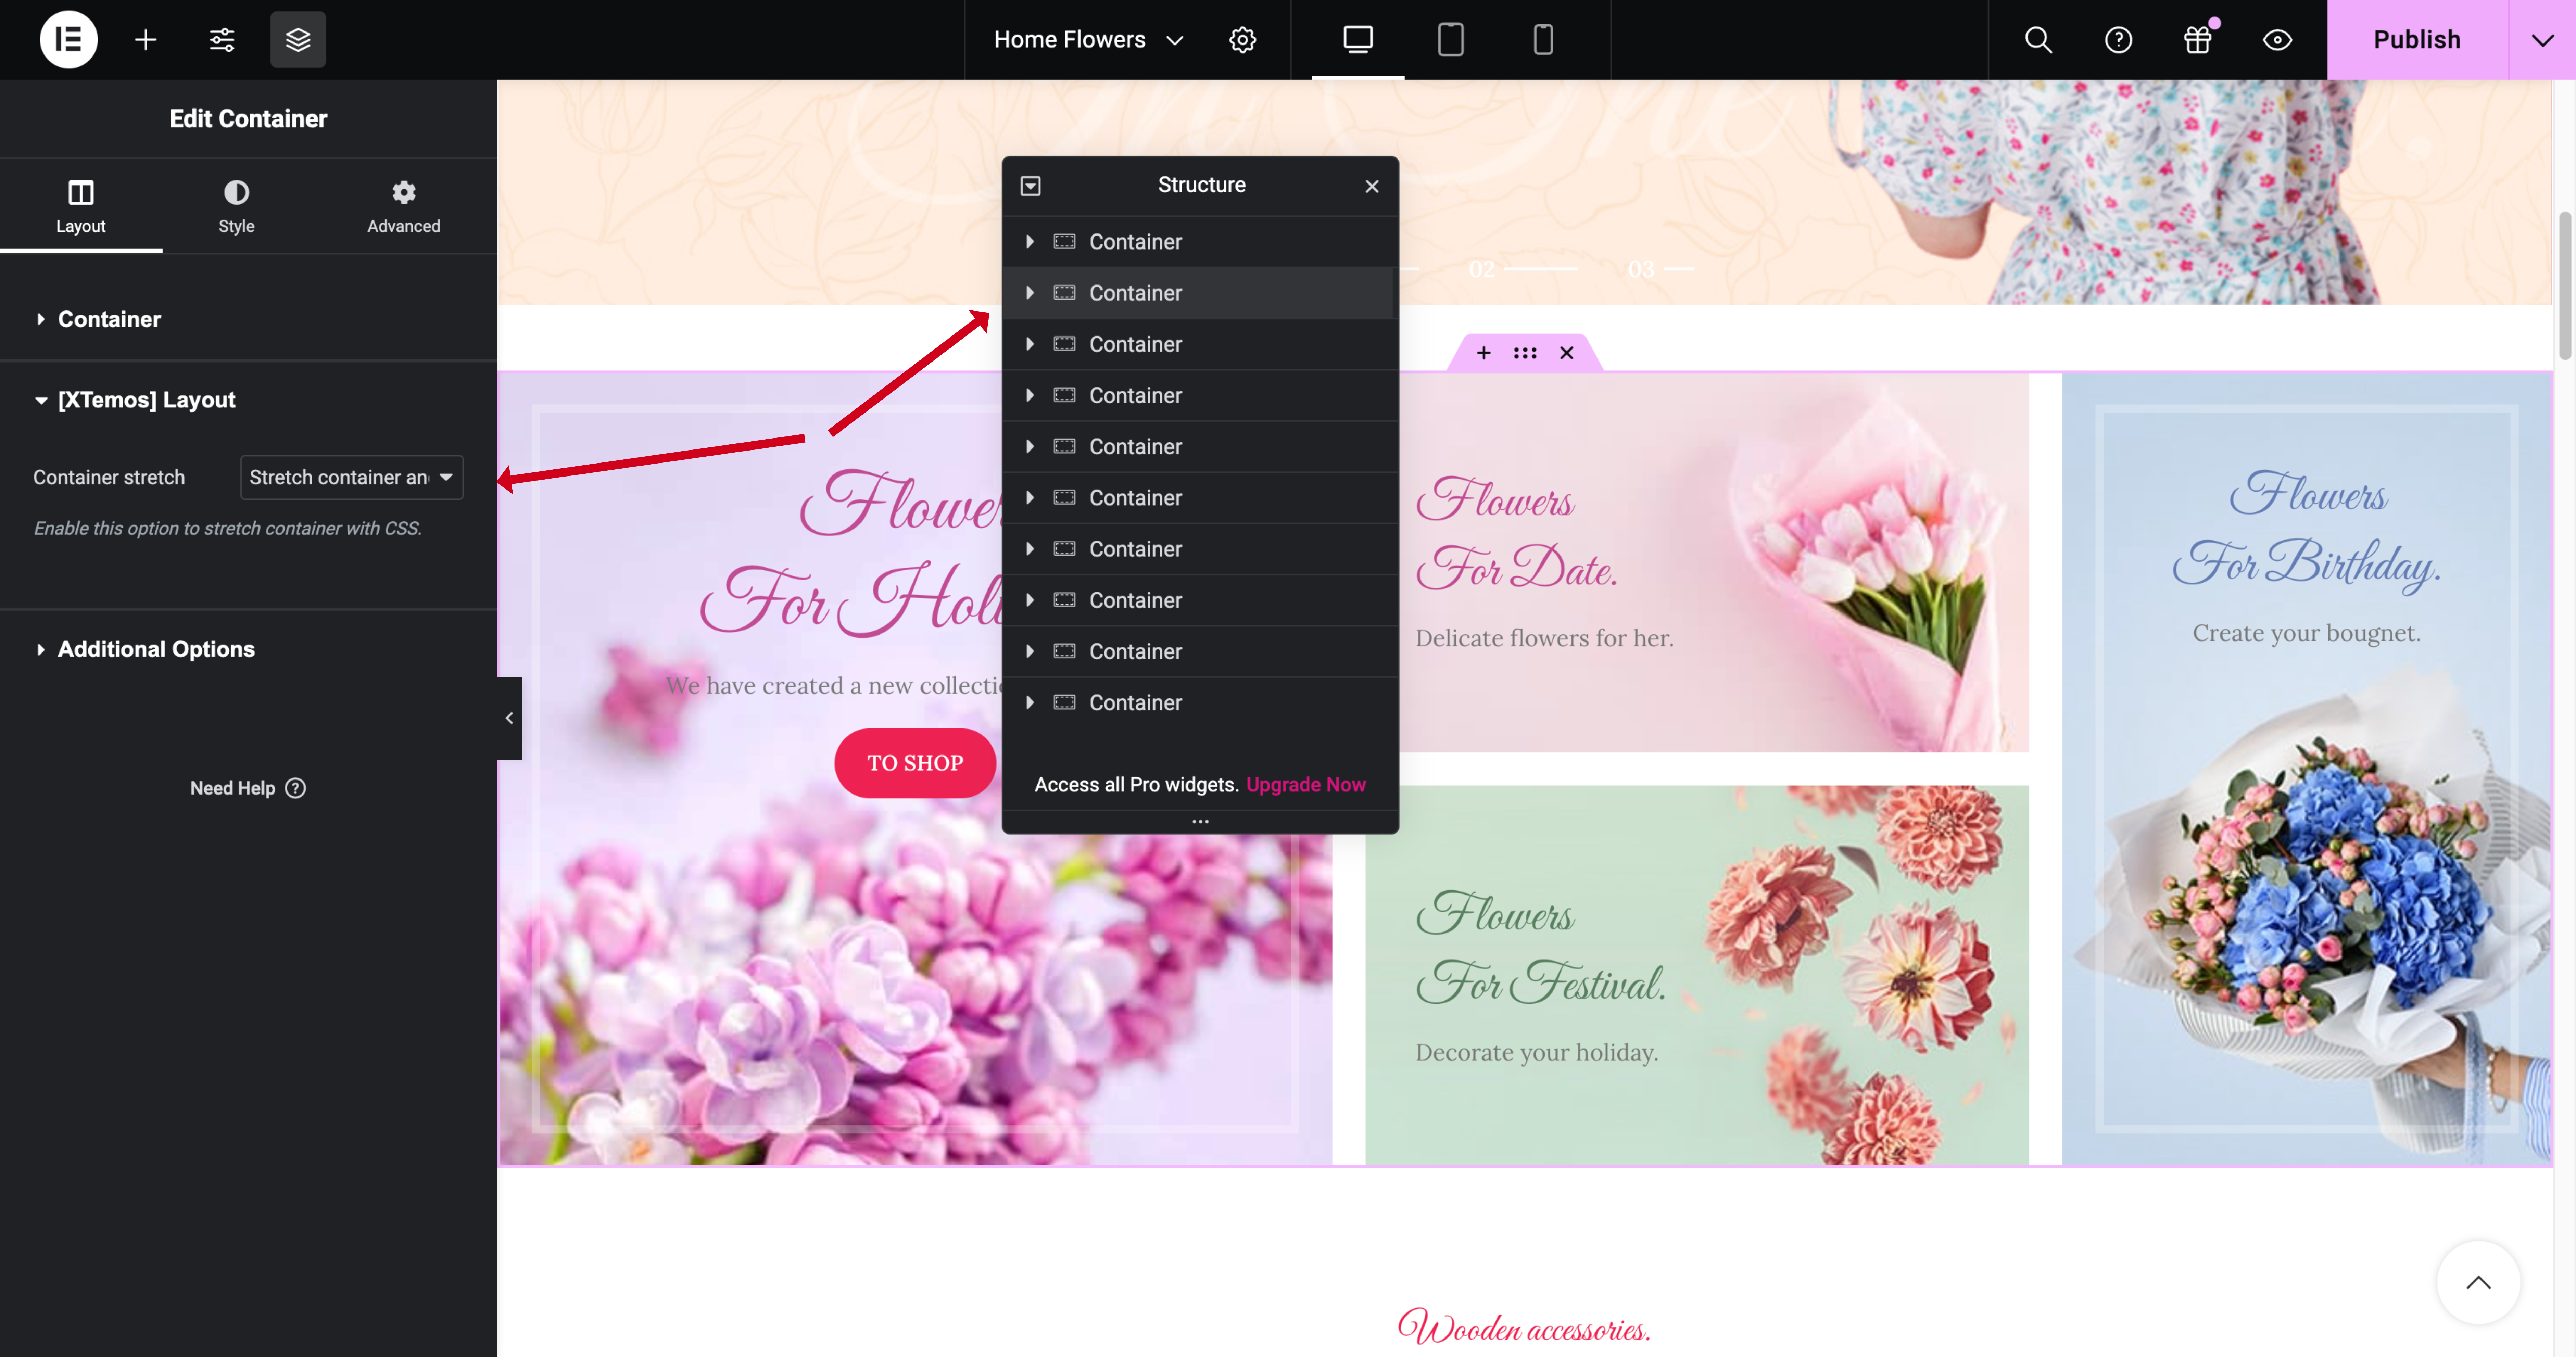
Task: Click container handle plus icon on canvas
Action: (x=1483, y=353)
